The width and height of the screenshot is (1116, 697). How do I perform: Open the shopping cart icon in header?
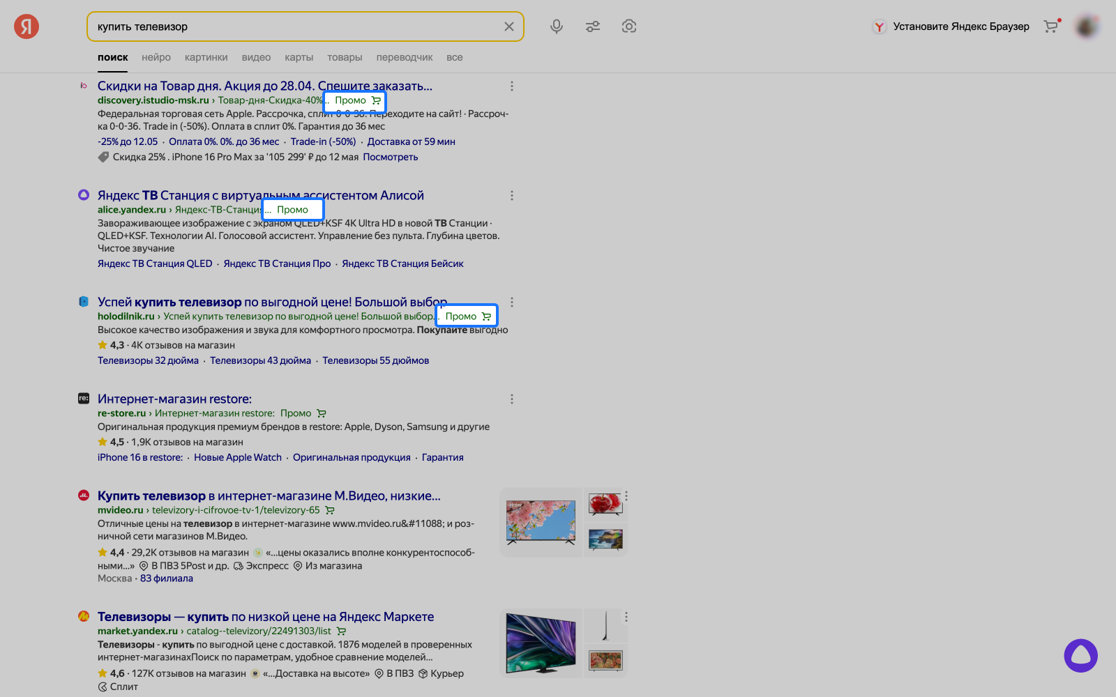tap(1050, 26)
